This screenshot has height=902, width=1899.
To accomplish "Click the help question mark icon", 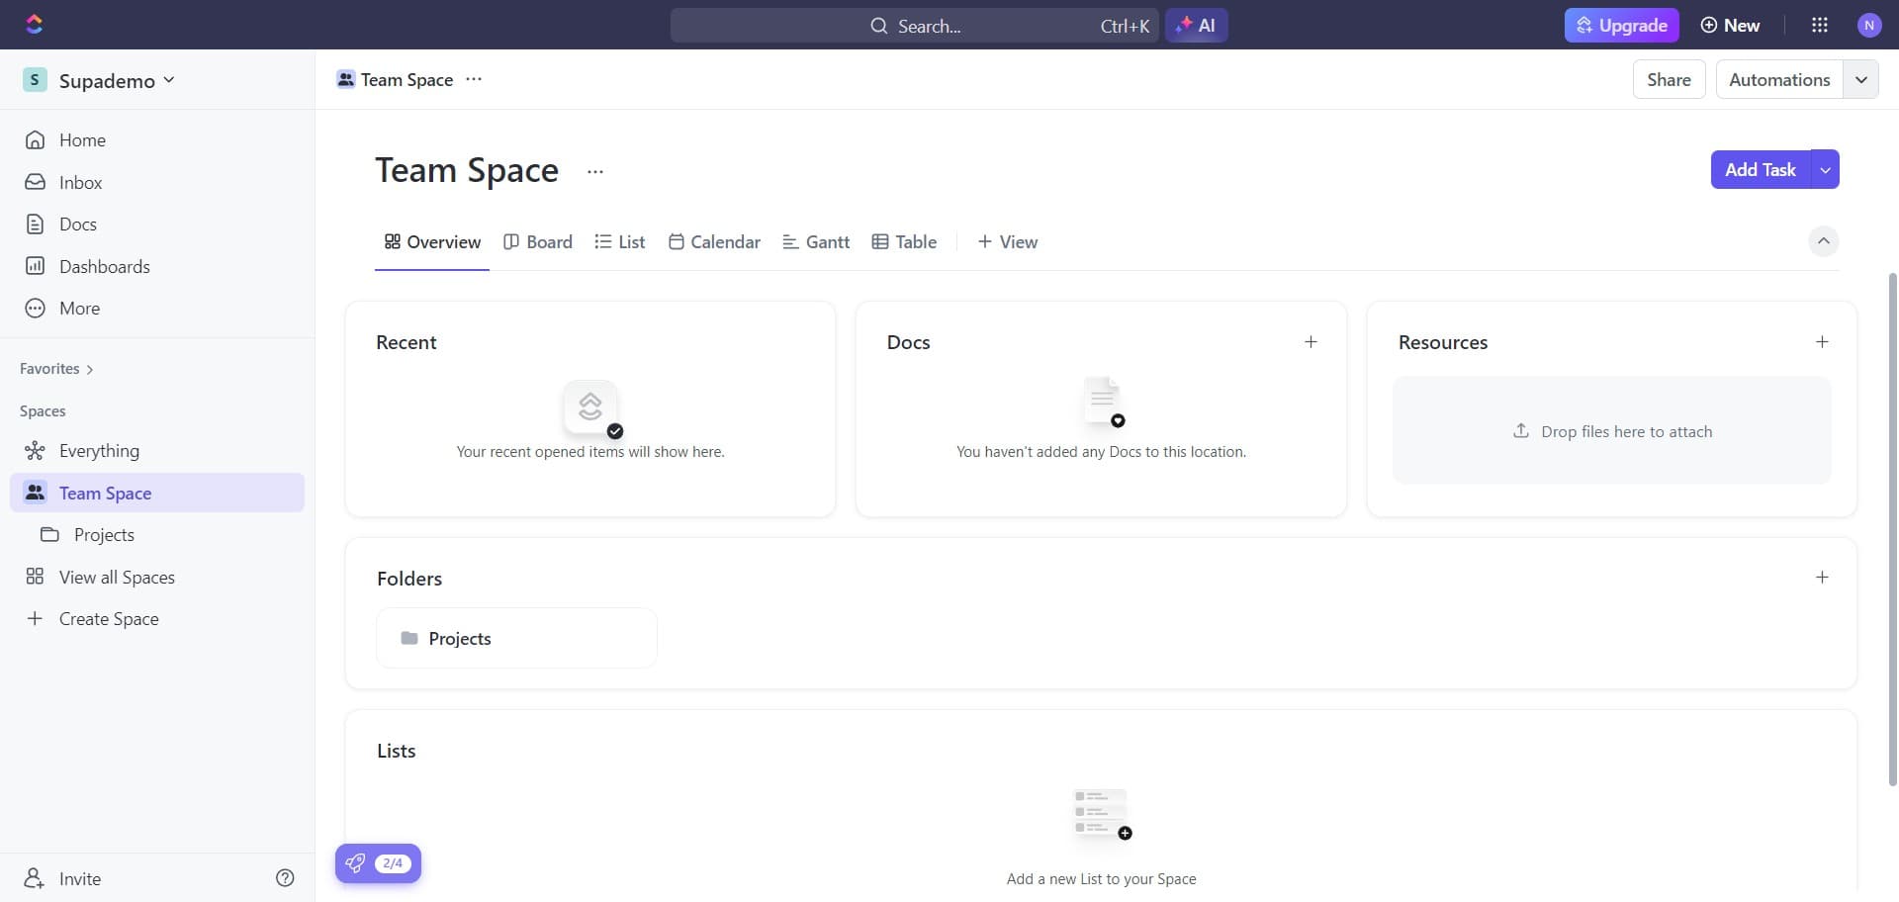I will [285, 878].
